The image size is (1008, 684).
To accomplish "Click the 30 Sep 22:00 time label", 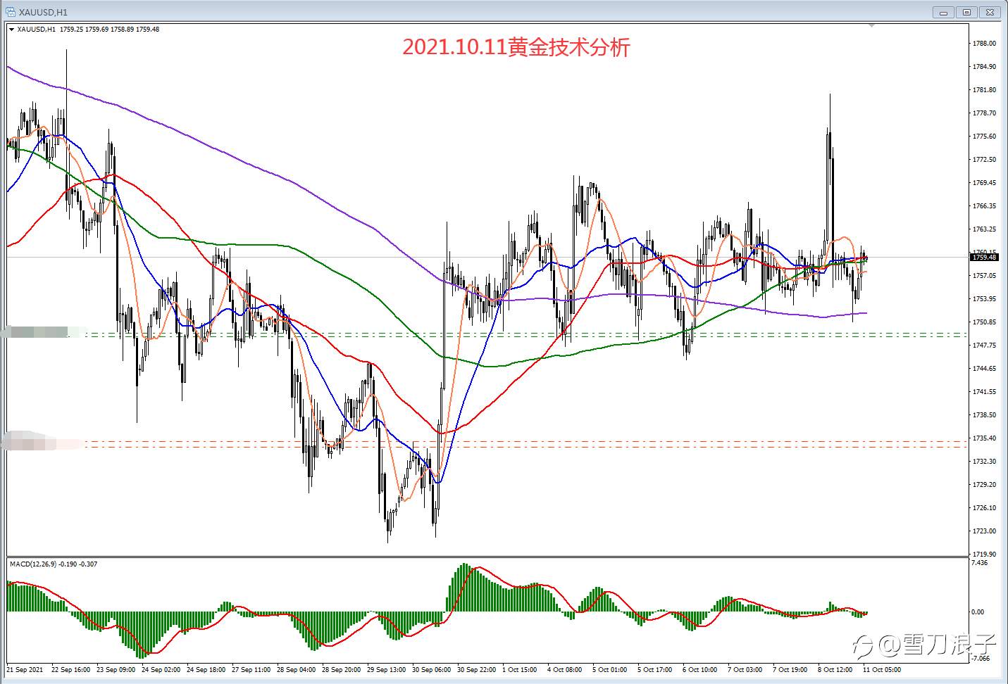I will point(477,670).
